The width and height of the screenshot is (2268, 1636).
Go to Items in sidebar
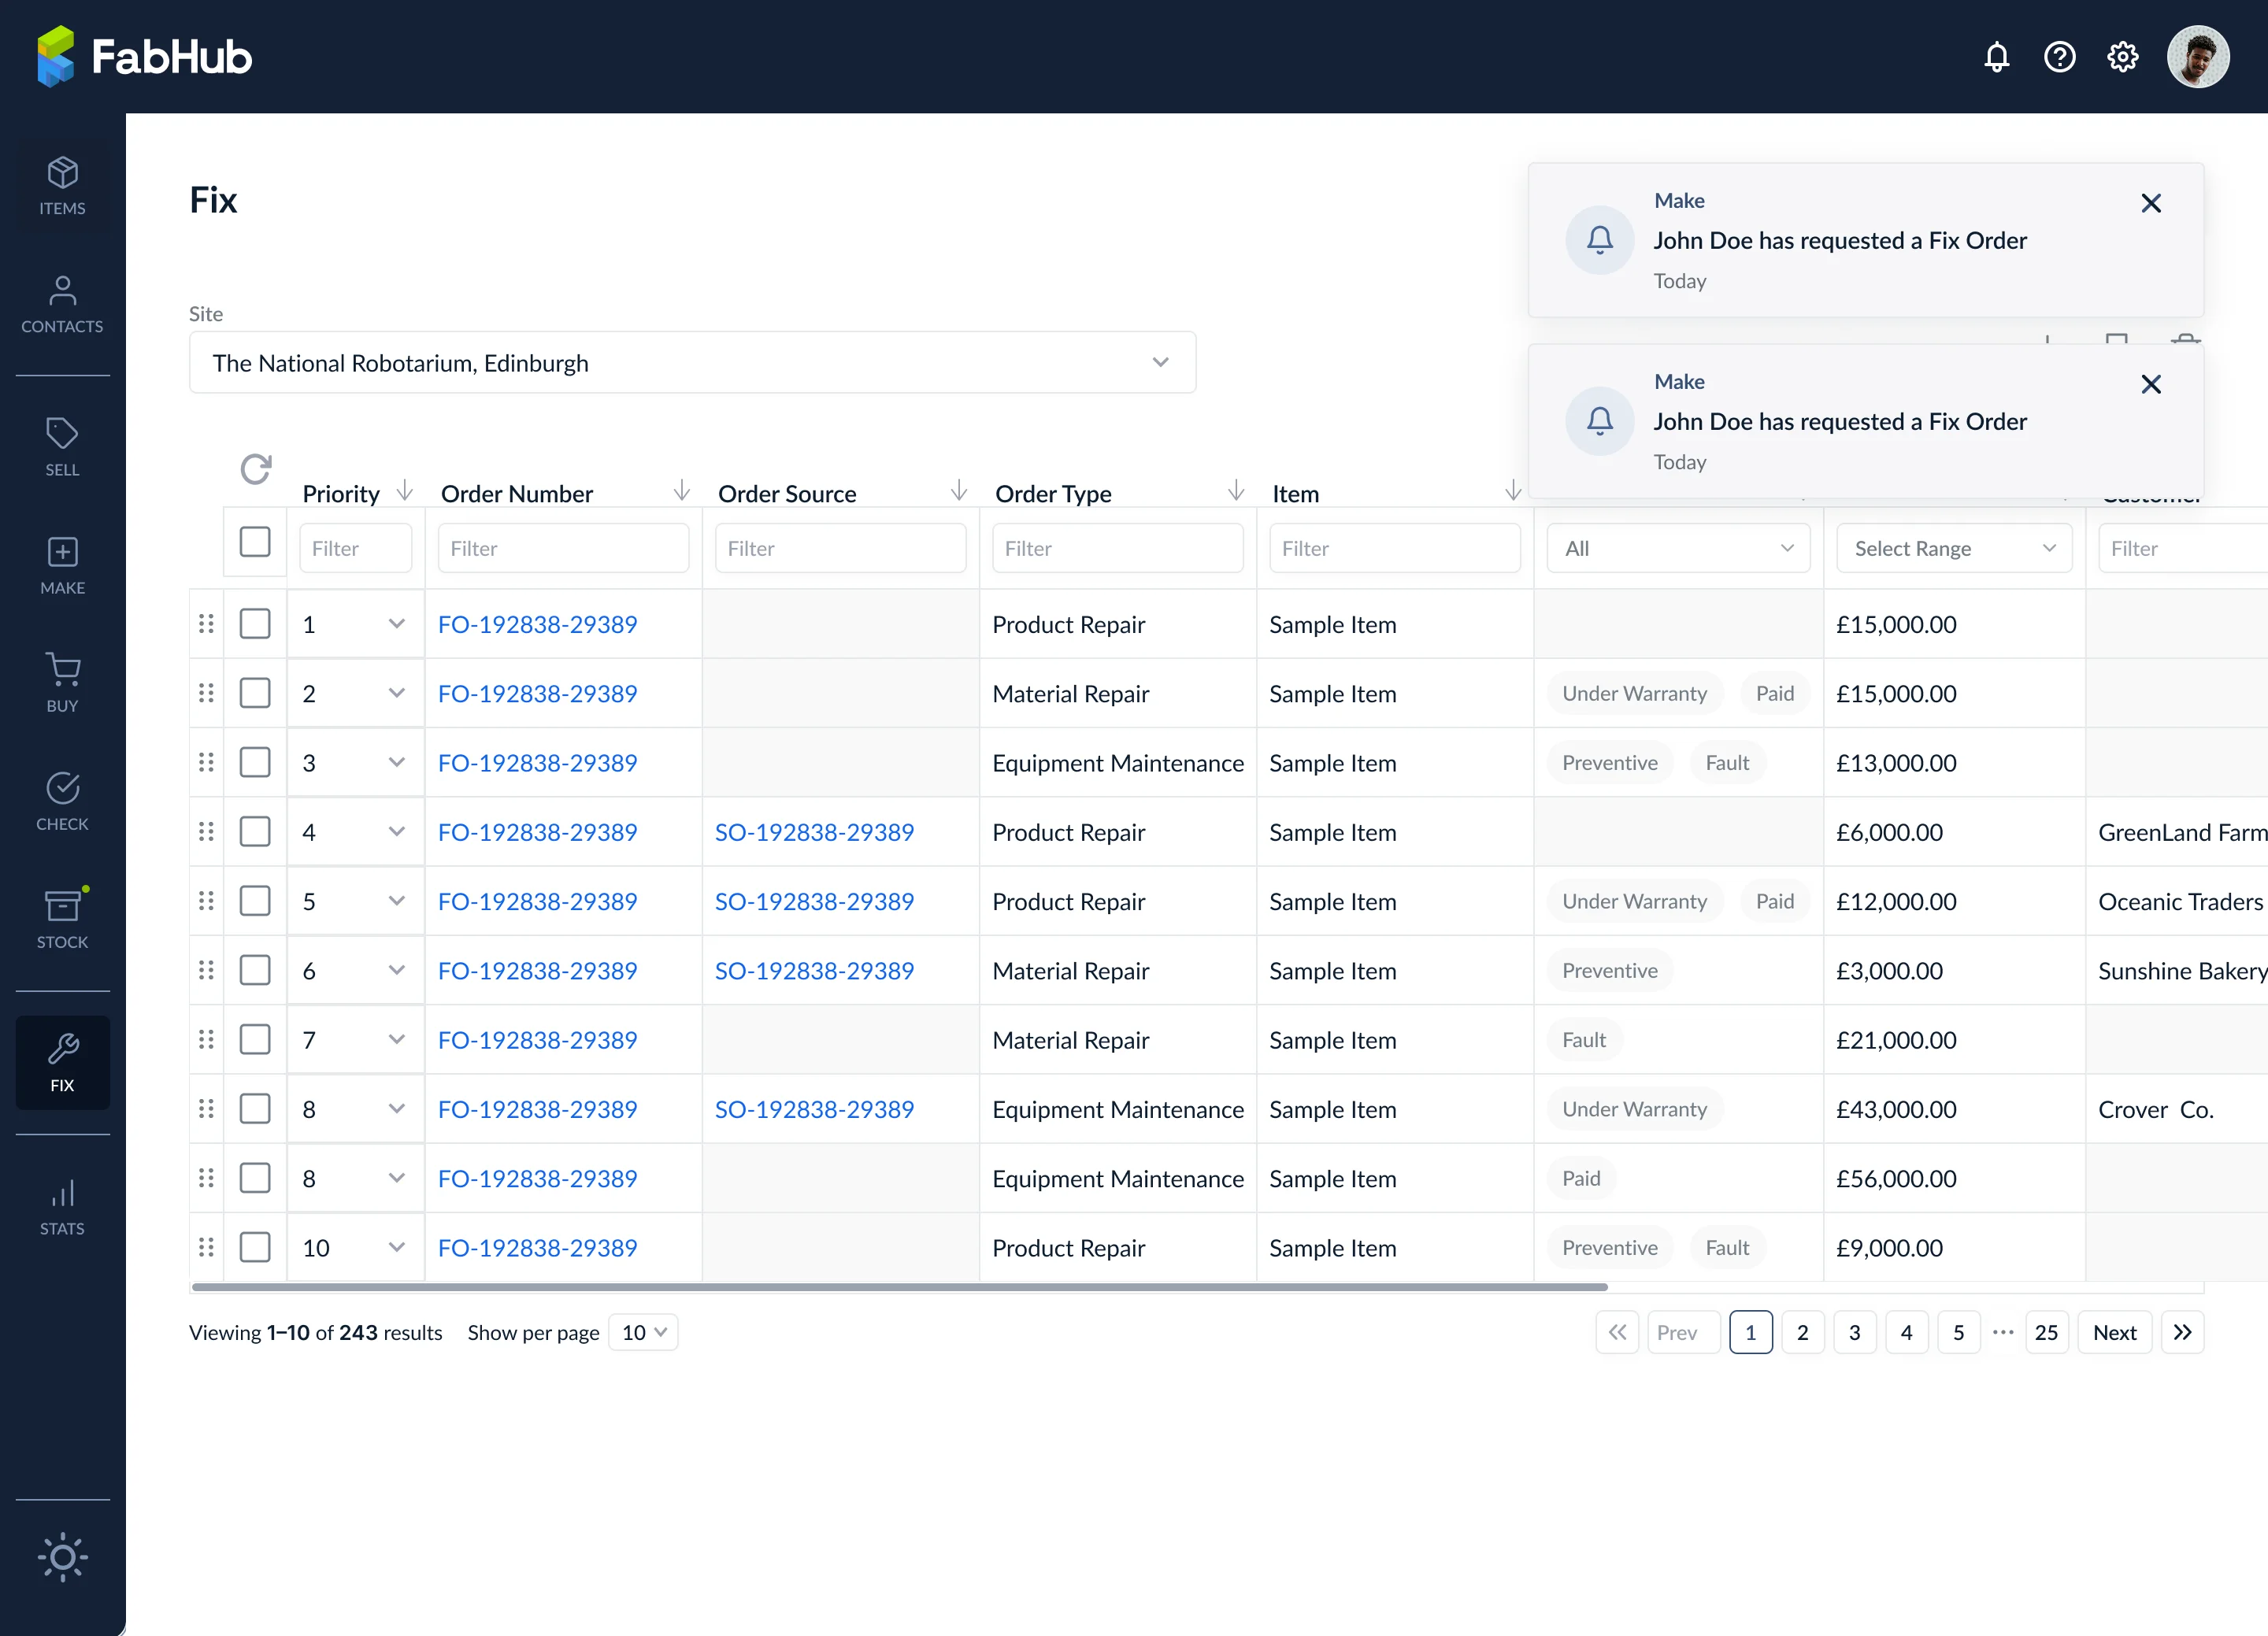coord(62,187)
